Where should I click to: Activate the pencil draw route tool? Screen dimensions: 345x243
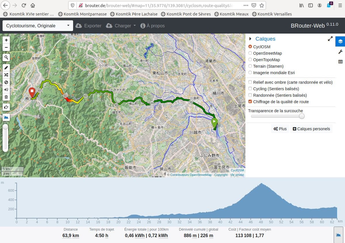pyautogui.click(x=6, y=67)
